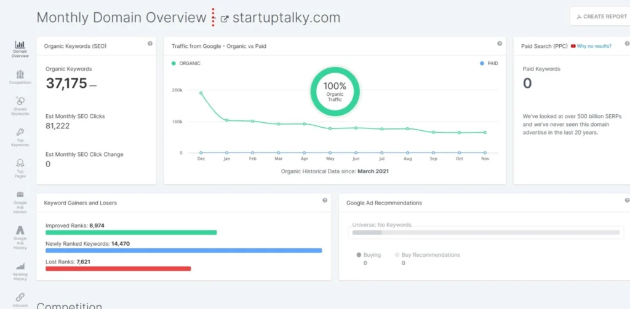The image size is (630, 309).
Task: Go to Top Keywords in the sidebar
Action: point(20,137)
